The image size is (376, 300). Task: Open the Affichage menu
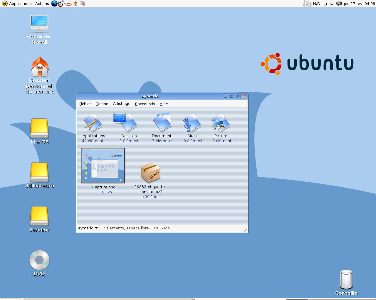coord(122,104)
